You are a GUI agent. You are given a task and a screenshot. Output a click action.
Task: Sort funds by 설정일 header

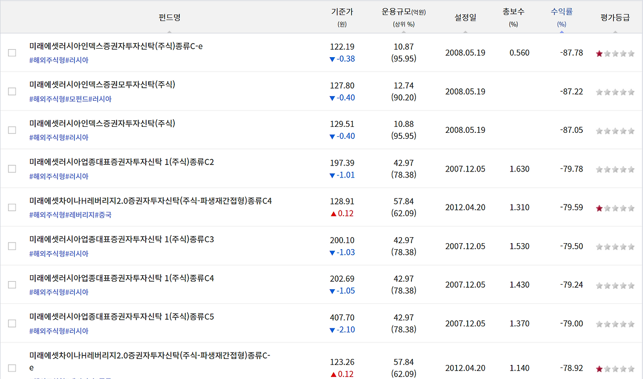[x=465, y=18]
